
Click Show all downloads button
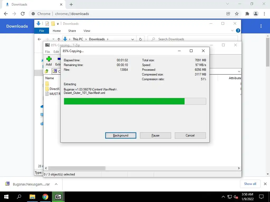[x=250, y=184]
